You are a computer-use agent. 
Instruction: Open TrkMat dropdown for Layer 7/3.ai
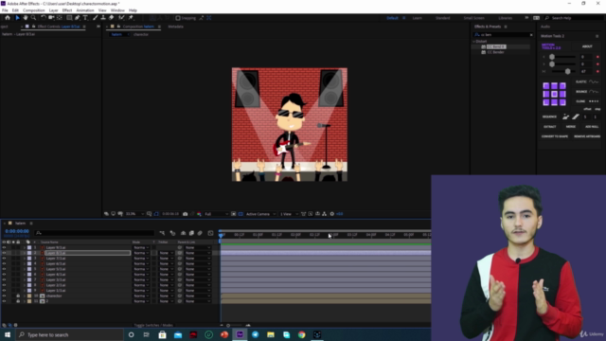(167, 259)
